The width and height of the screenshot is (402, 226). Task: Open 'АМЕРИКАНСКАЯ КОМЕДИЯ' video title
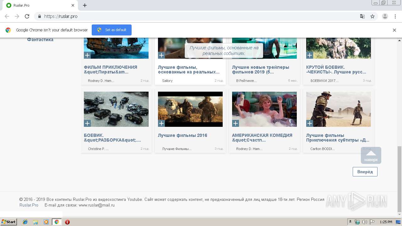(262, 137)
